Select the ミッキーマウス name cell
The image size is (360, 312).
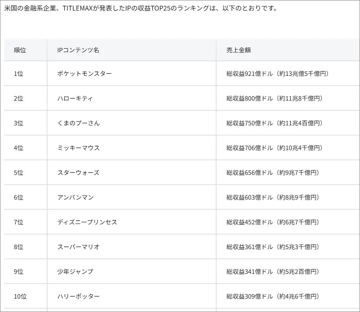(x=78, y=148)
